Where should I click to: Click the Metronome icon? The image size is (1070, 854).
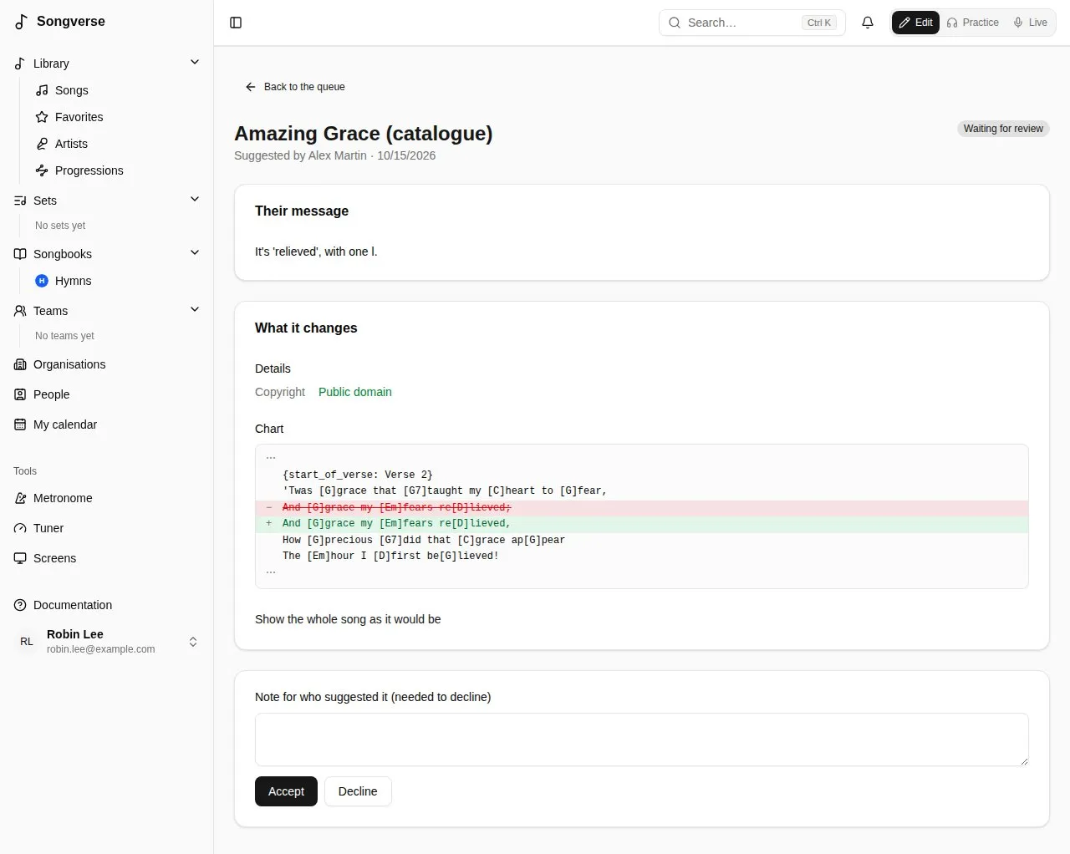pyautogui.click(x=20, y=498)
